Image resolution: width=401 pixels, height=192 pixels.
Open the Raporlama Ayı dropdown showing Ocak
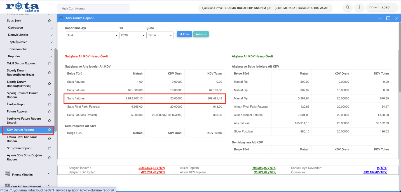pyautogui.click(x=92, y=35)
